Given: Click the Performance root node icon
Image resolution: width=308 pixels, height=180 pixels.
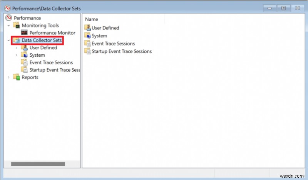Looking at the screenshot, I should pos(8,18).
